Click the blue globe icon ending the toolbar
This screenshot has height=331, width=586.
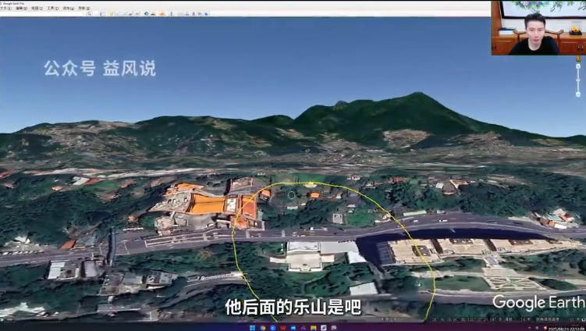point(206,13)
